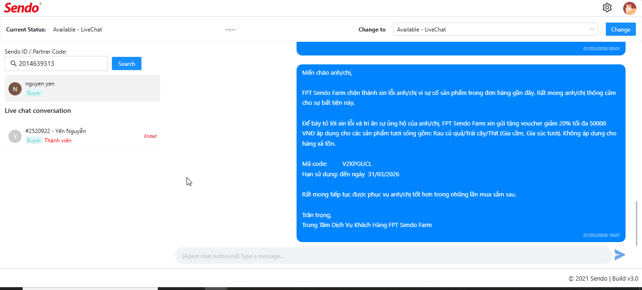Focus the Sendo ID / Partner Code field

coord(56,63)
